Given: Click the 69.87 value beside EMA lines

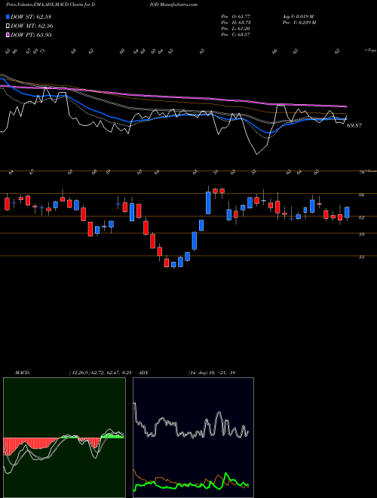Looking at the screenshot, I should 354,126.
